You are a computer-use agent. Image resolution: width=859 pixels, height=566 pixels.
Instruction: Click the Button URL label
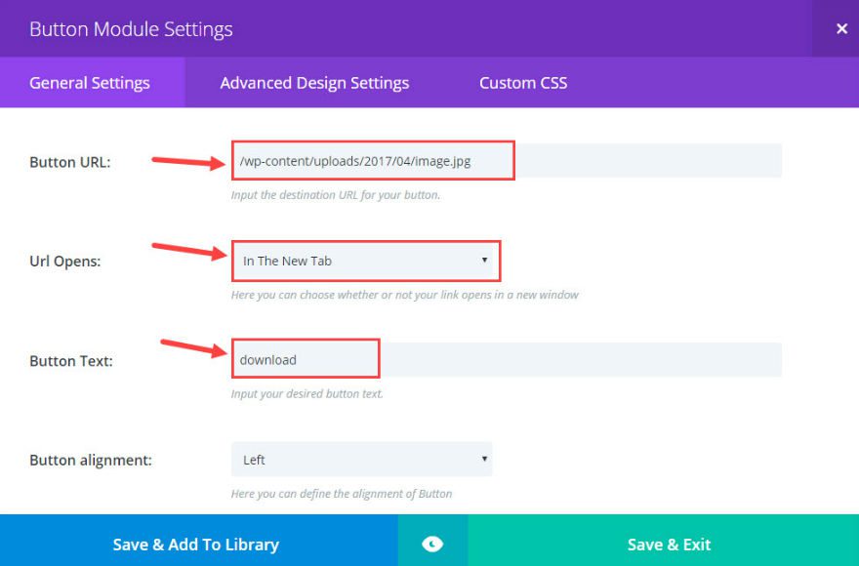pyautogui.click(x=70, y=162)
